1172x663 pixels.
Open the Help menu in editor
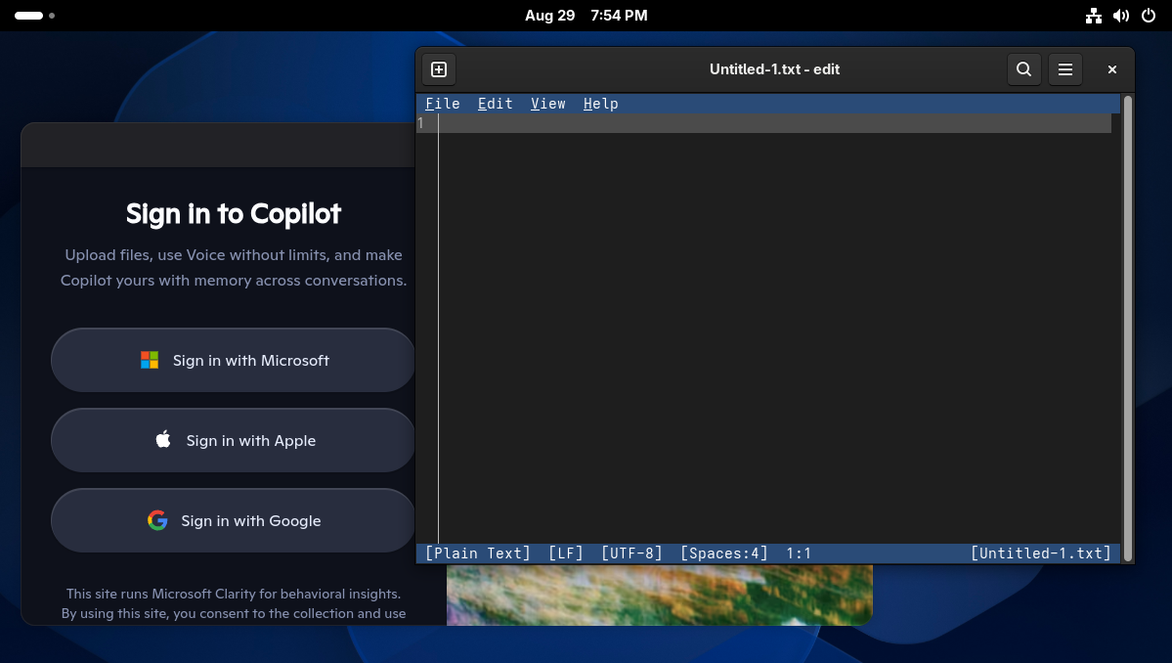[x=601, y=104]
